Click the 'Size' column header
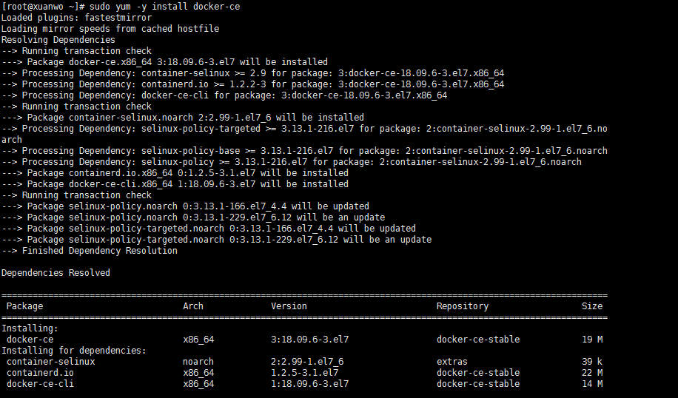678x398 pixels. click(x=592, y=306)
